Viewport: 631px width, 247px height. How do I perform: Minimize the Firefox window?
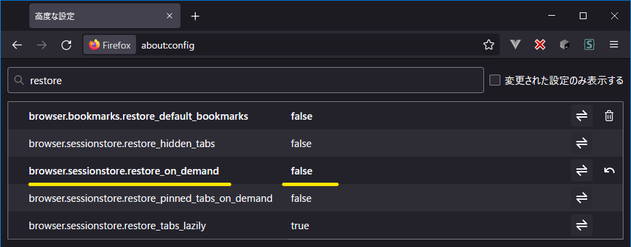pyautogui.click(x=552, y=16)
